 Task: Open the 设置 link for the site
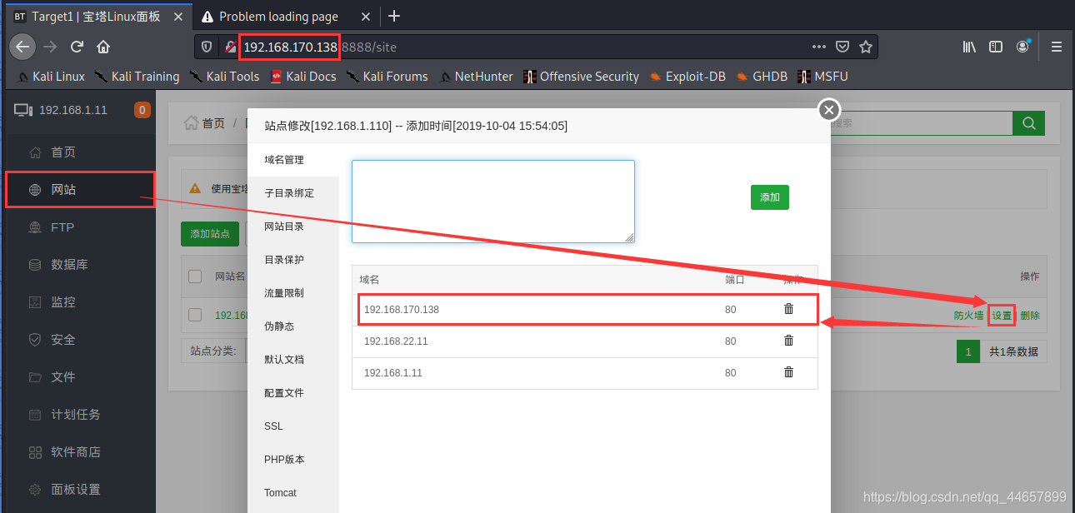click(1002, 316)
